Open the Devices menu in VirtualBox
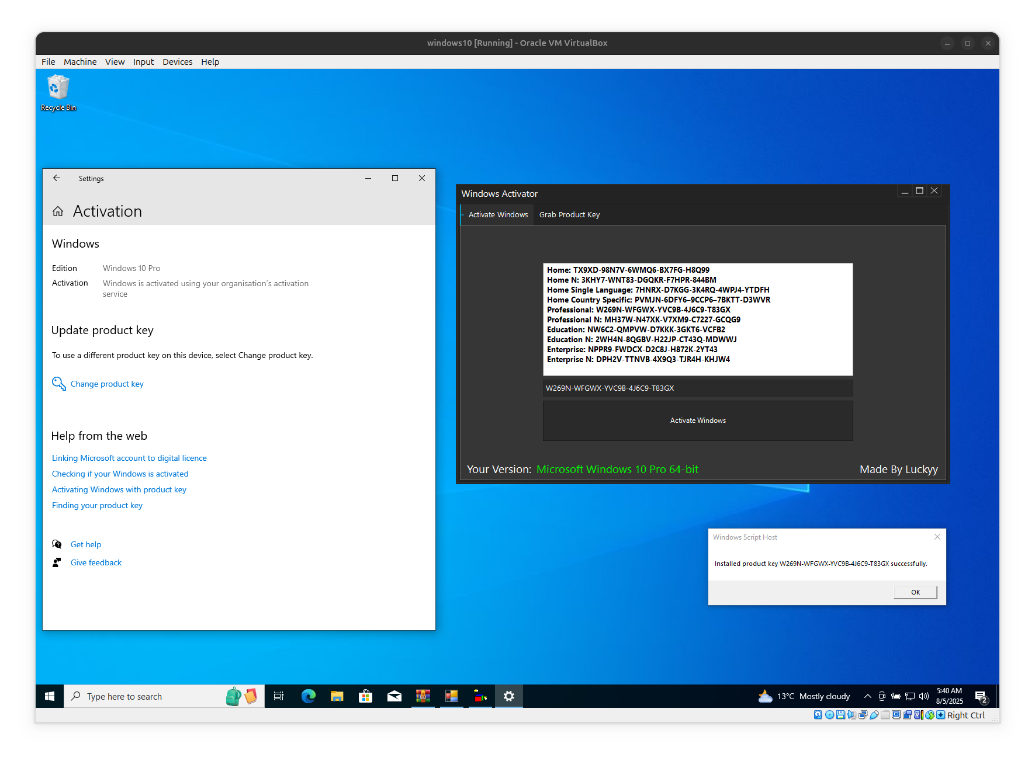The height and width of the screenshot is (761, 1035). click(x=177, y=61)
